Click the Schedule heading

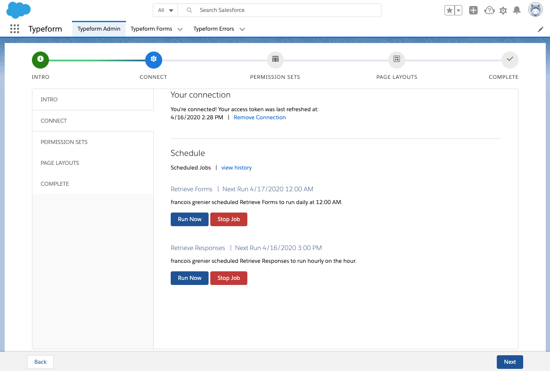click(188, 153)
